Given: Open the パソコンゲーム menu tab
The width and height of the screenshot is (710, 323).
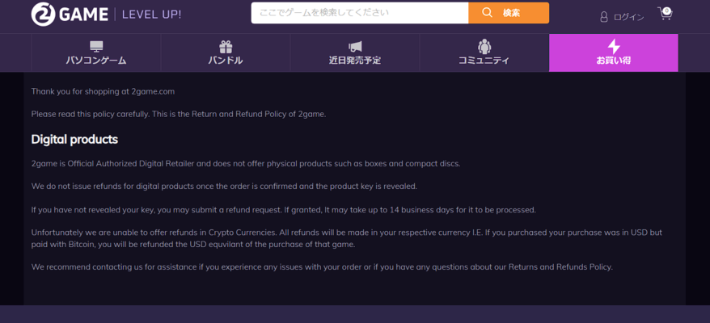Looking at the screenshot, I should click(96, 53).
